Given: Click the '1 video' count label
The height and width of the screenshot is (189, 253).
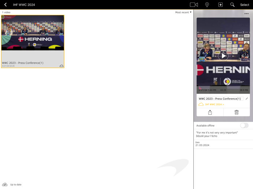Looking at the screenshot, I should [x=6, y=12].
